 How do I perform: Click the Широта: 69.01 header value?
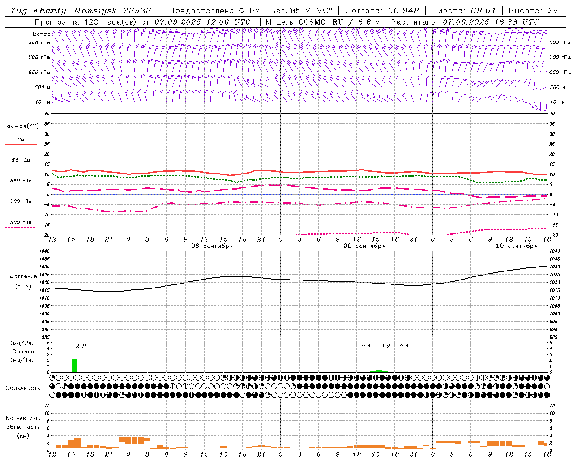(x=463, y=11)
